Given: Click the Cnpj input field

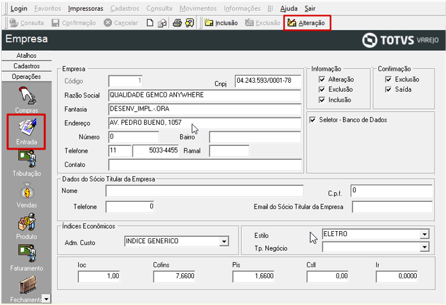Looking at the screenshot, I should coord(268,81).
